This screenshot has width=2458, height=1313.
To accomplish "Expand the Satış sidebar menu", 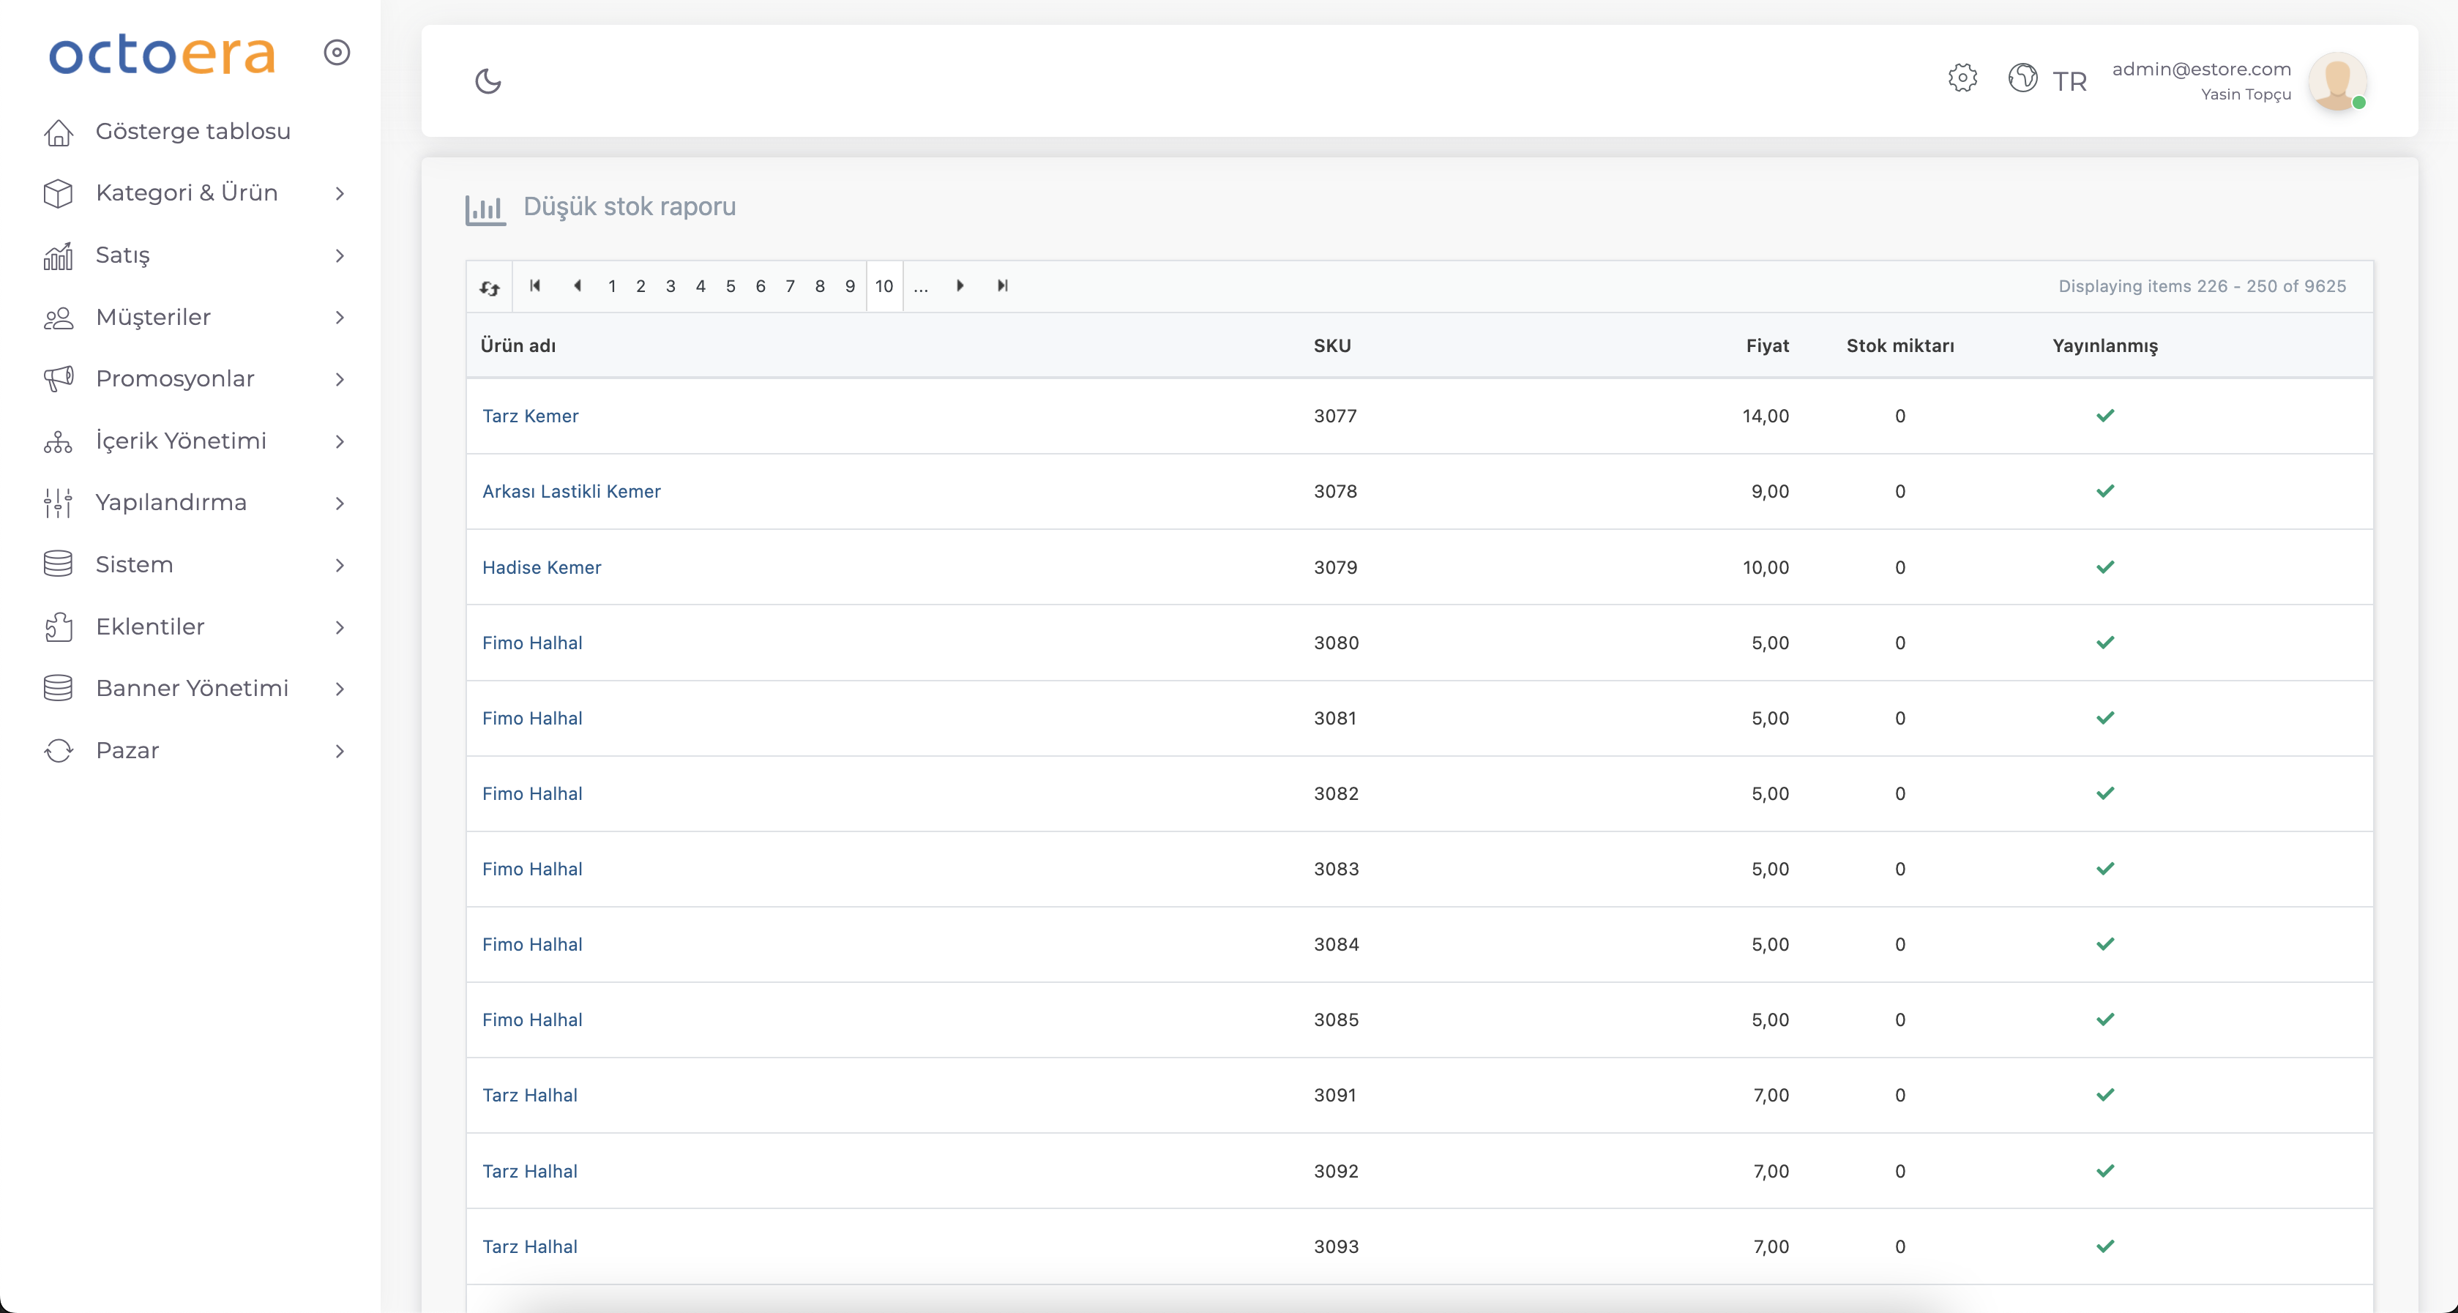I will tap(123, 255).
